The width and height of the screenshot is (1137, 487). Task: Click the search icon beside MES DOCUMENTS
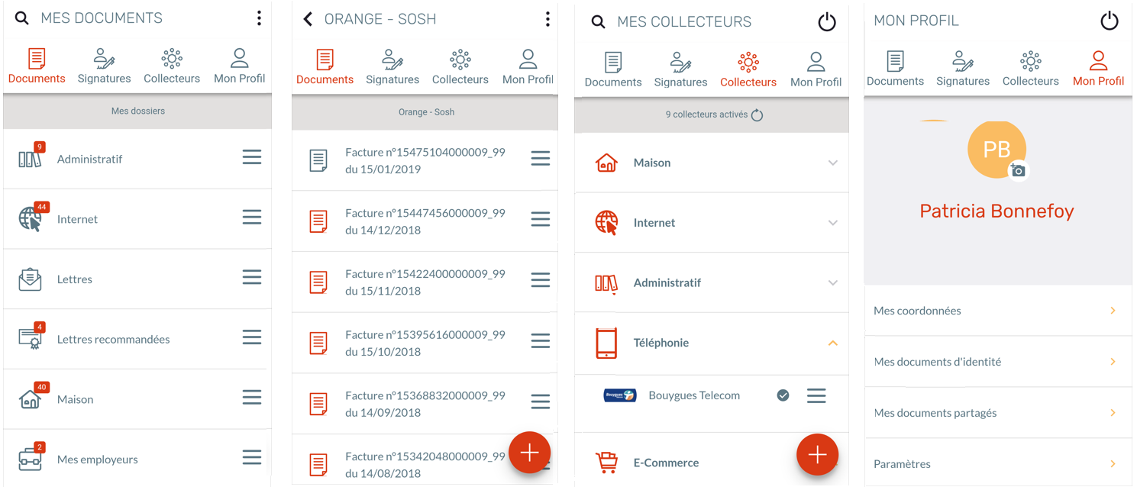[x=21, y=18]
